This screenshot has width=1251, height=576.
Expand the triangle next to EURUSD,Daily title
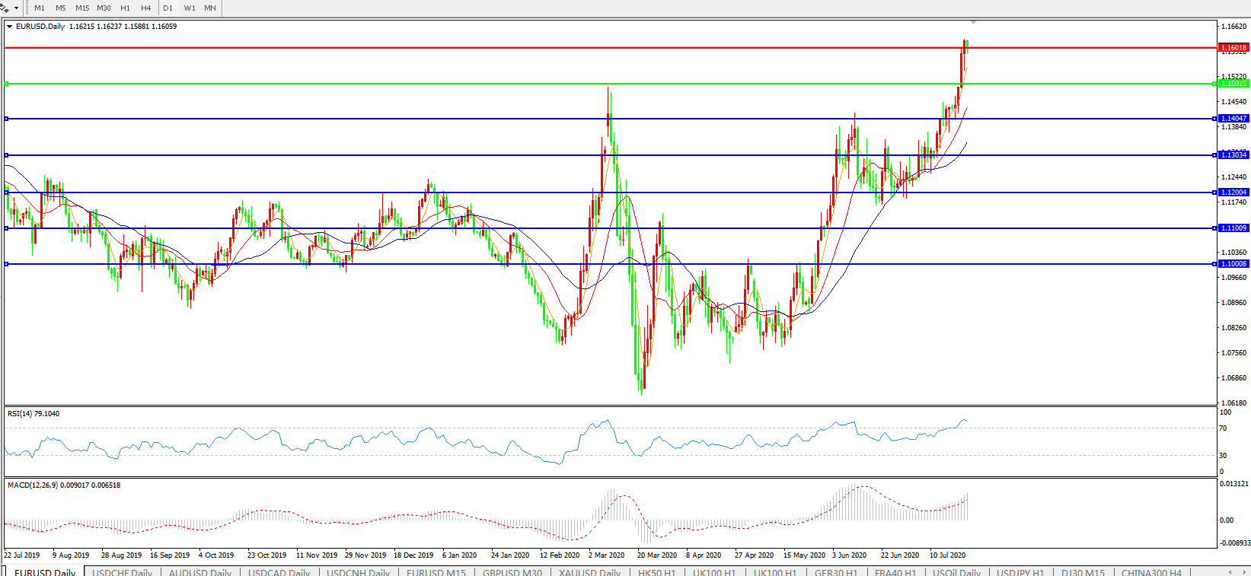click(10, 27)
